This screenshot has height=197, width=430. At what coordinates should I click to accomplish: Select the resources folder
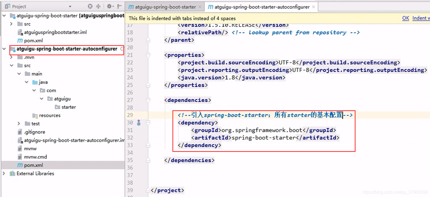coord(50,115)
